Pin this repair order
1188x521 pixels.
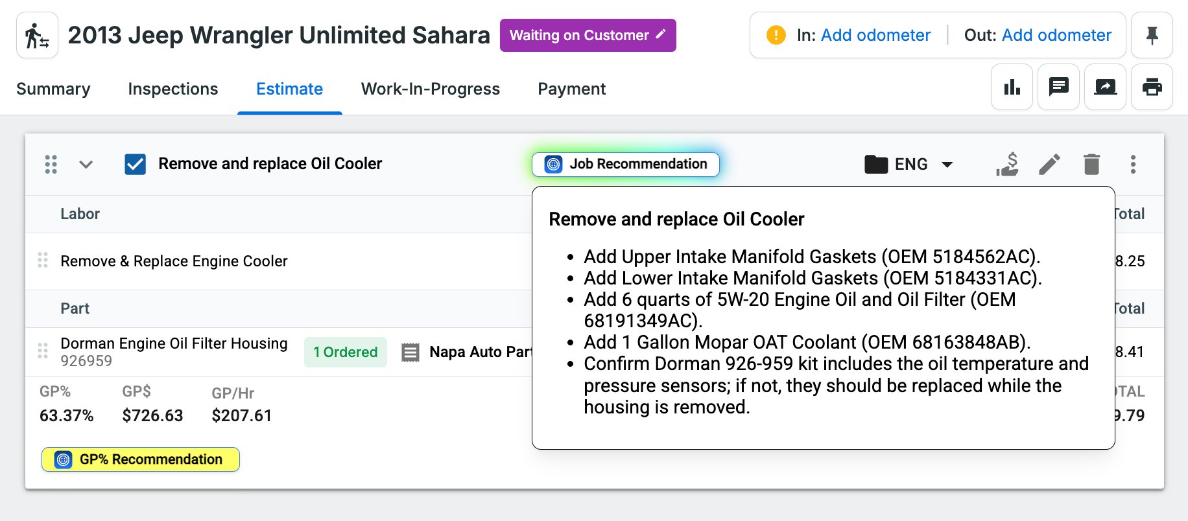[x=1152, y=36]
